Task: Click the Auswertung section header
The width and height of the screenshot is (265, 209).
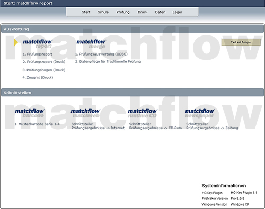Action: (x=132, y=29)
